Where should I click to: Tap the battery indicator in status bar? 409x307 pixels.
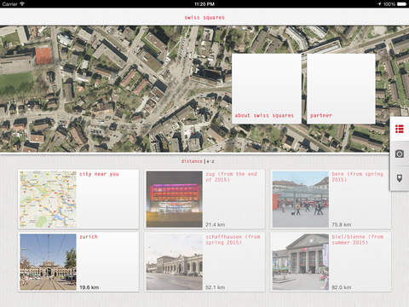click(401, 4)
